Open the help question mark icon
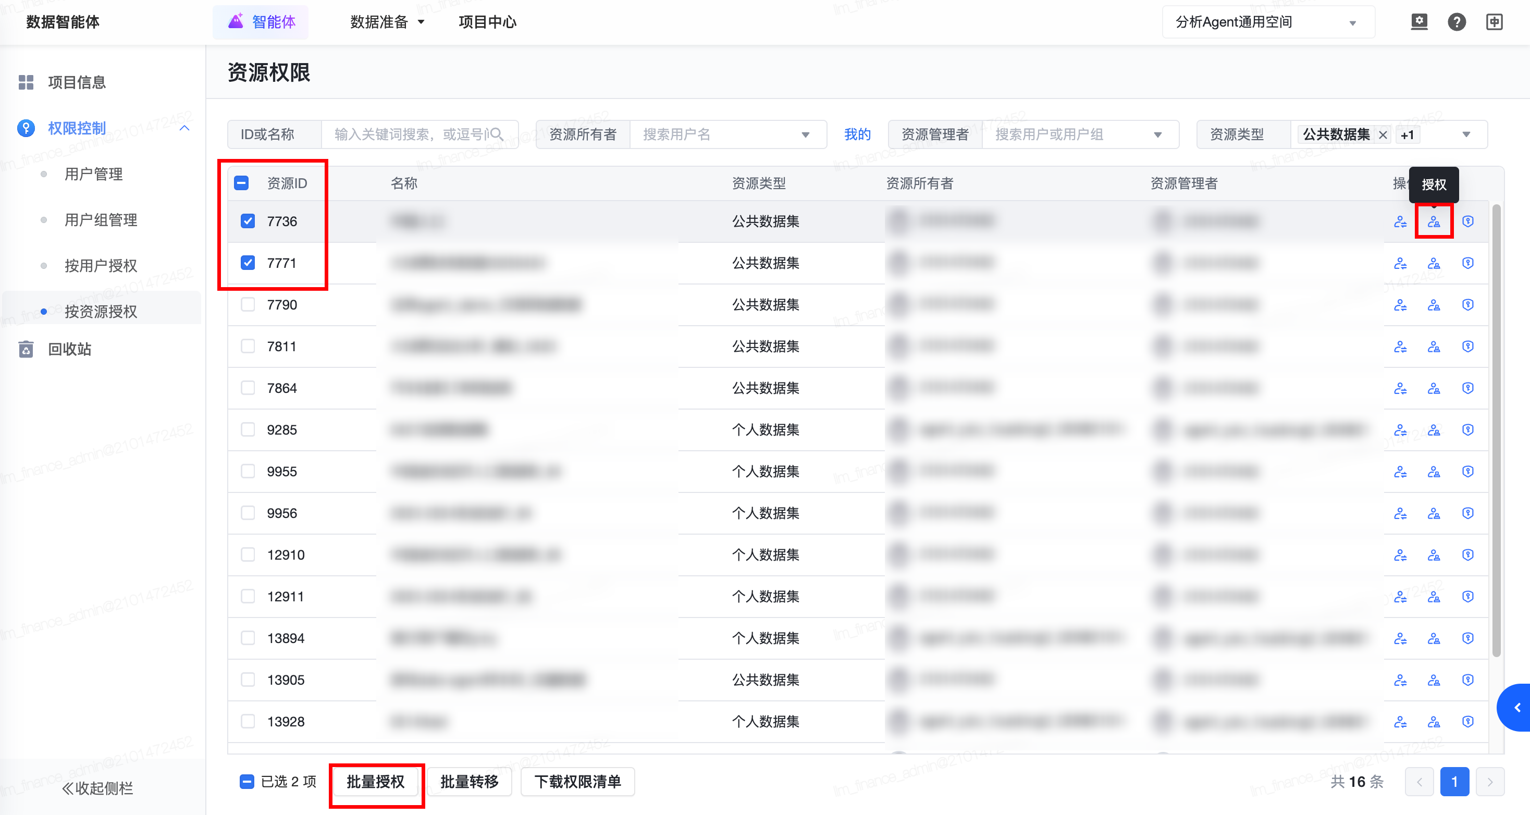1530x815 pixels. (x=1457, y=22)
